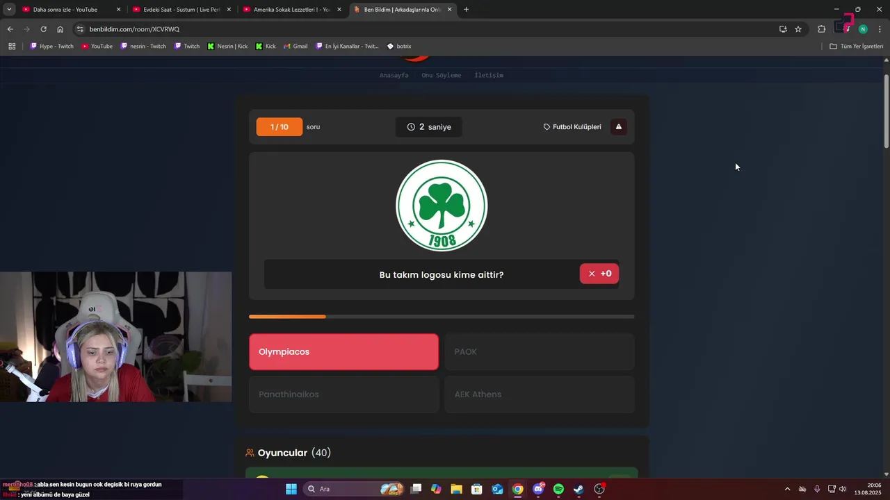Open Microsoft Store from taskbar
Screen dimensions: 890x500
(x=477, y=489)
